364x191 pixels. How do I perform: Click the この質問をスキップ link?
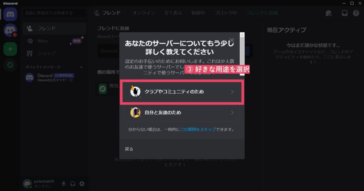pos(198,129)
